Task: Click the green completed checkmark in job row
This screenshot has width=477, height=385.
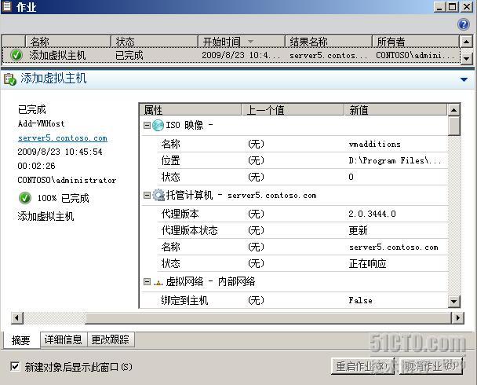Action: pyautogui.click(x=16, y=55)
